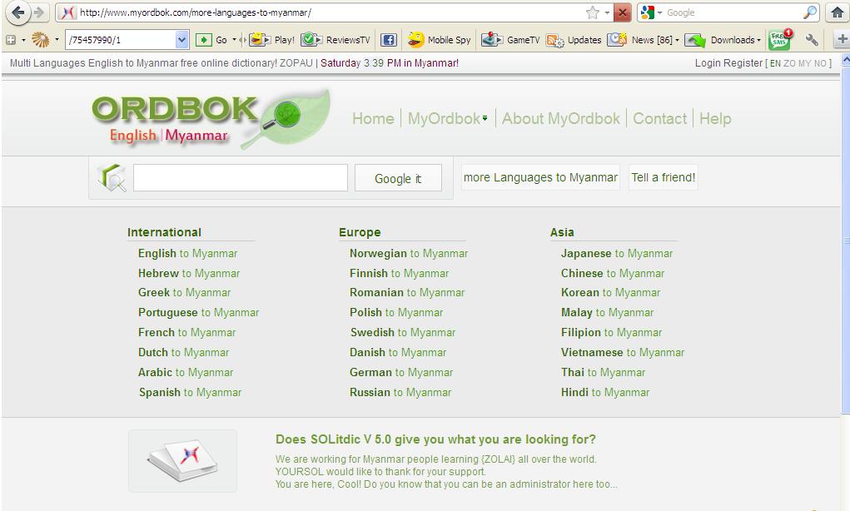
Task: Click the toolbar sunburst logo icon
Action: point(40,40)
